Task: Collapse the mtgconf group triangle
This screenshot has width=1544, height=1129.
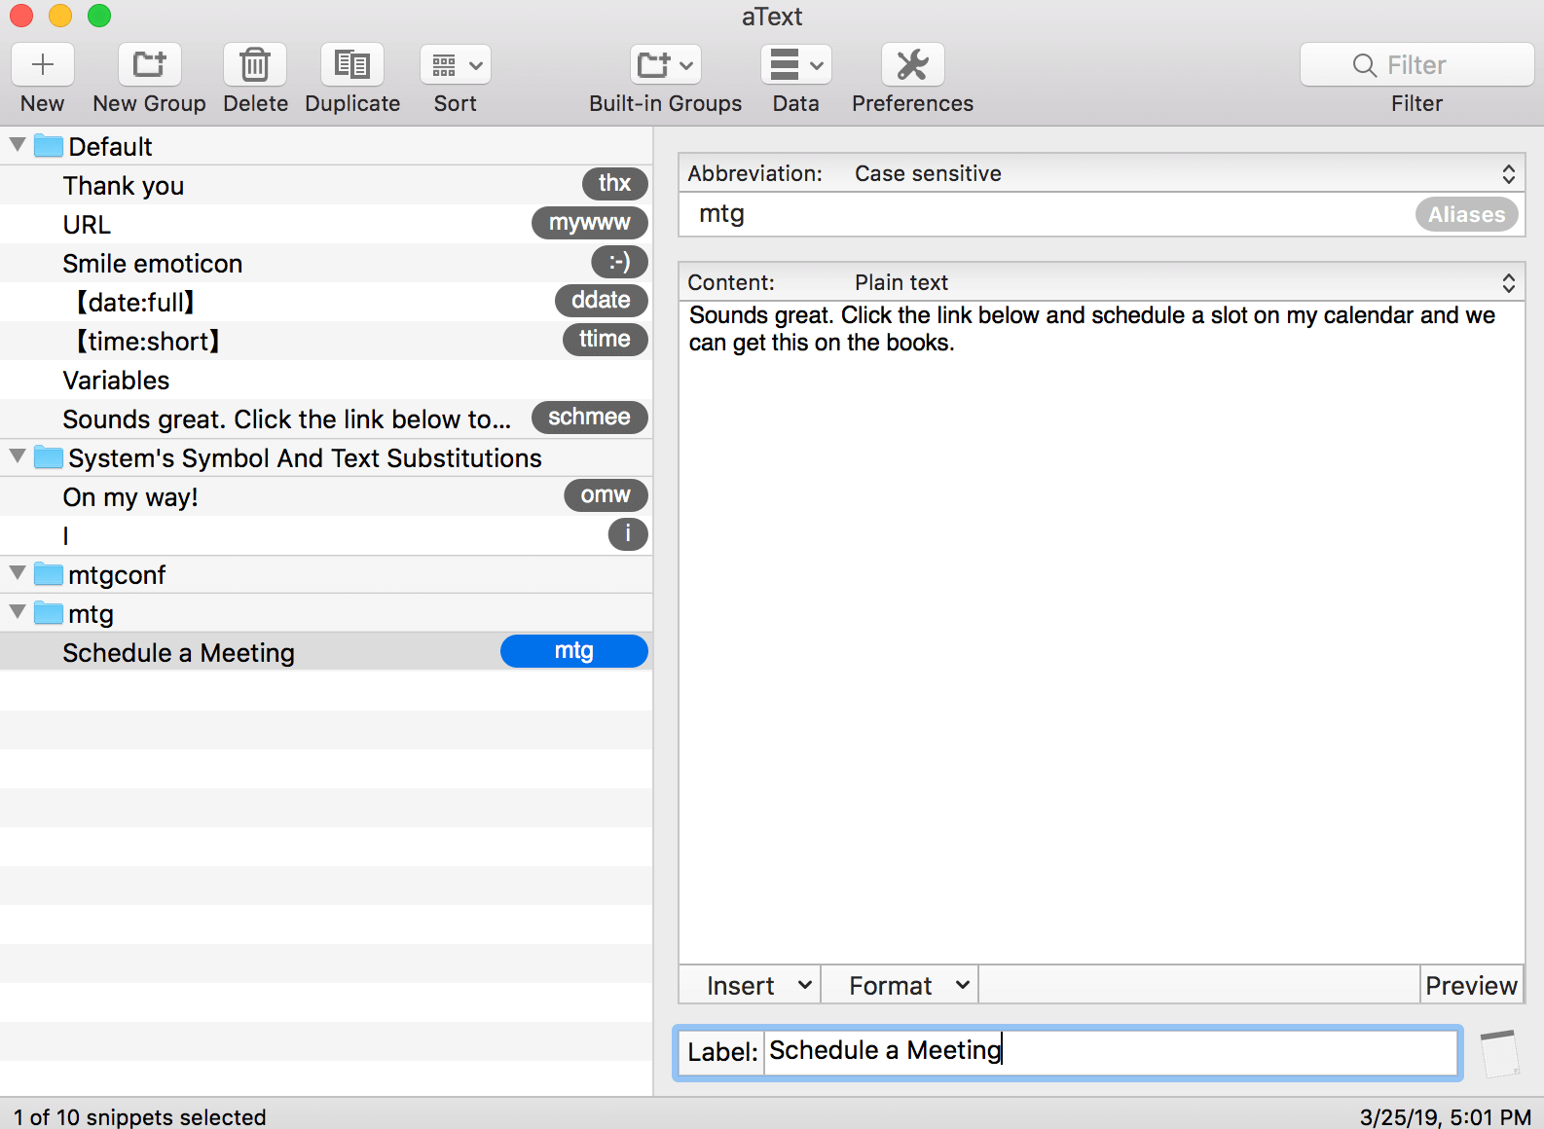Action: 18,573
